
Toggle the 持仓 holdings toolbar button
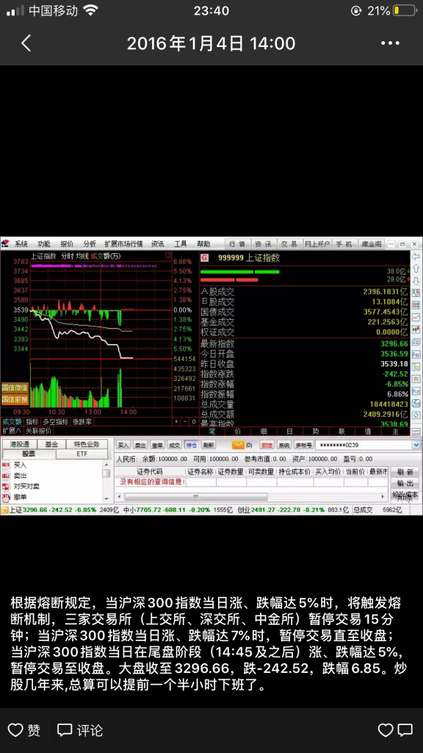(x=192, y=445)
